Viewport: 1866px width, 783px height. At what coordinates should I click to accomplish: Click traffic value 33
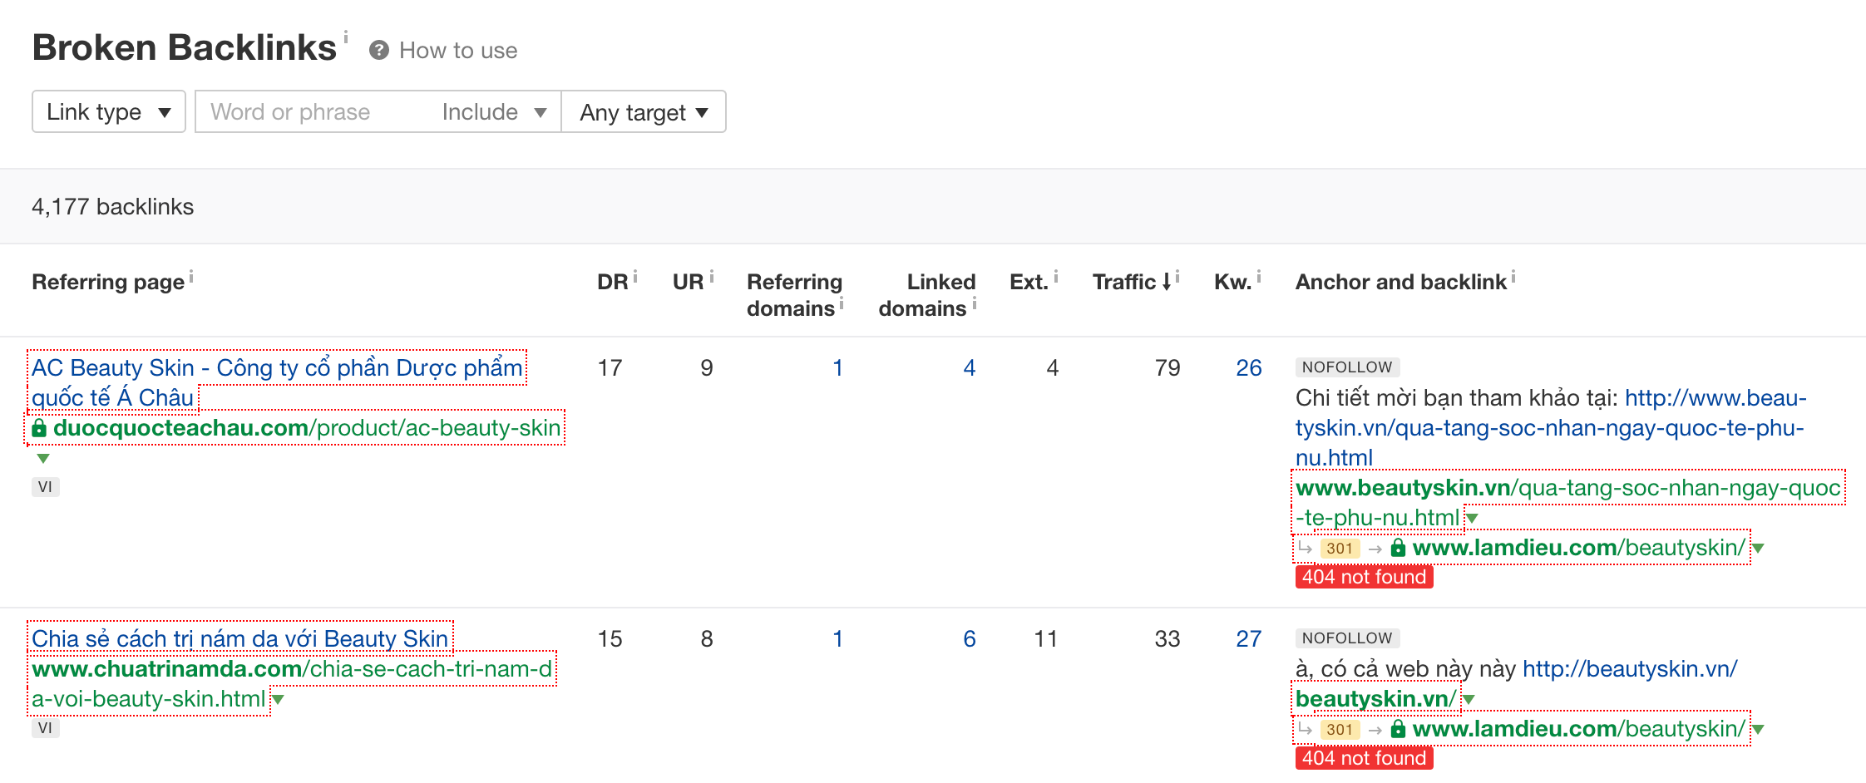pyautogui.click(x=1167, y=639)
